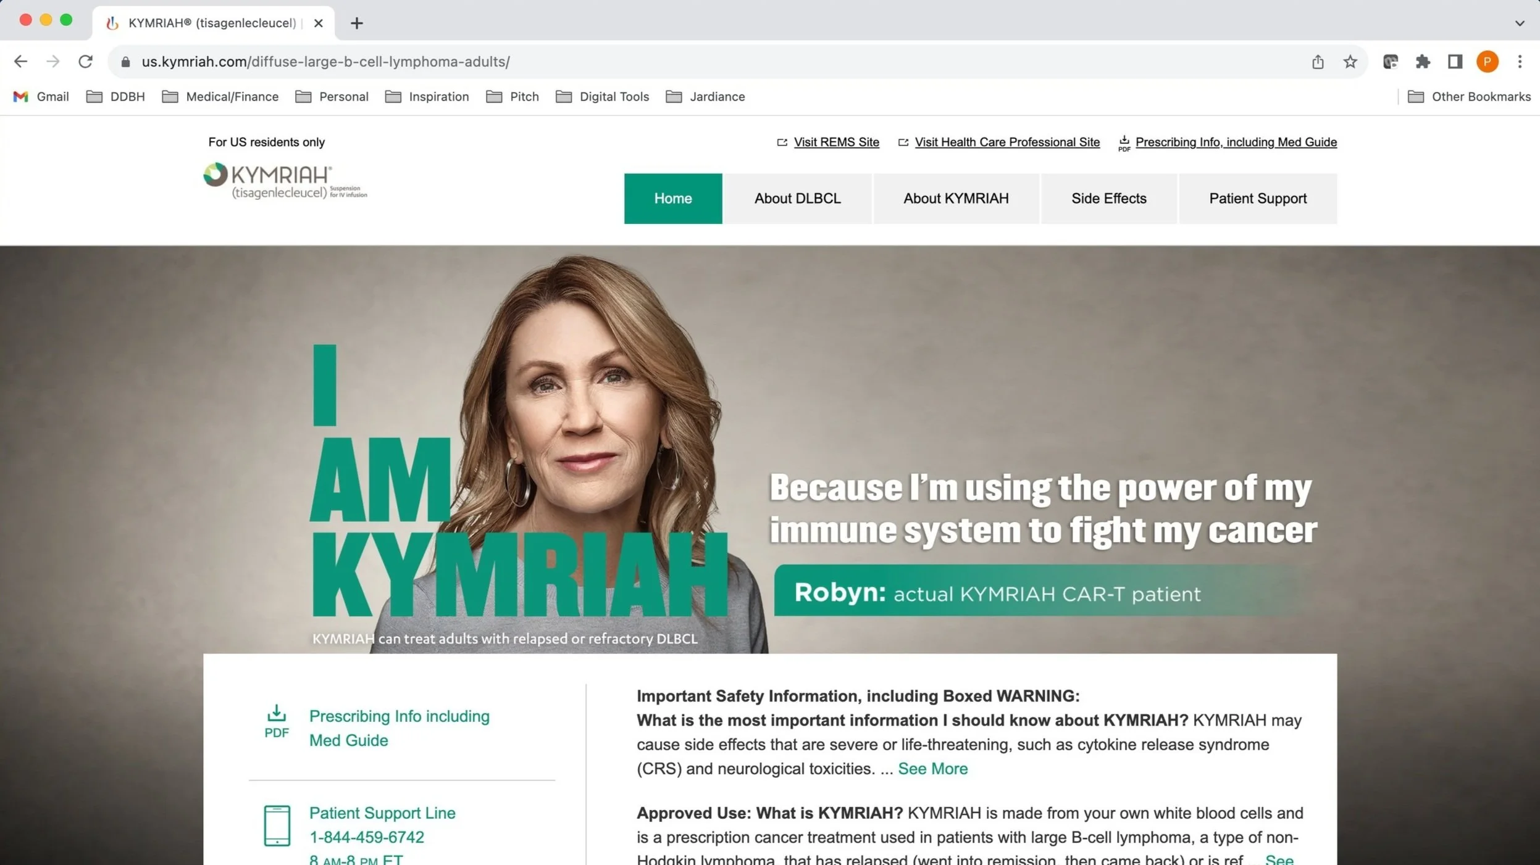This screenshot has height=865, width=1540.
Task: Open Chrome three-dot menu
Action: (1520, 62)
